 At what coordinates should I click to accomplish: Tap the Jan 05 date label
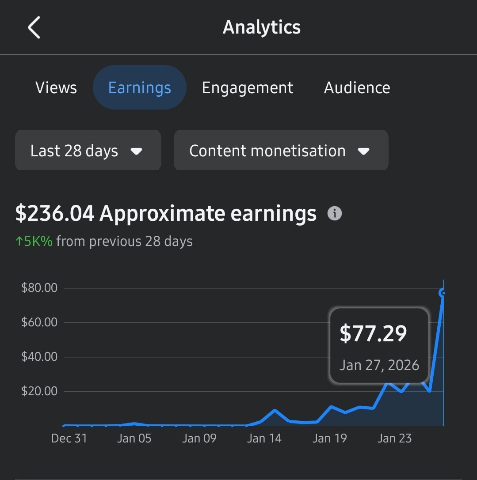pyautogui.click(x=134, y=438)
